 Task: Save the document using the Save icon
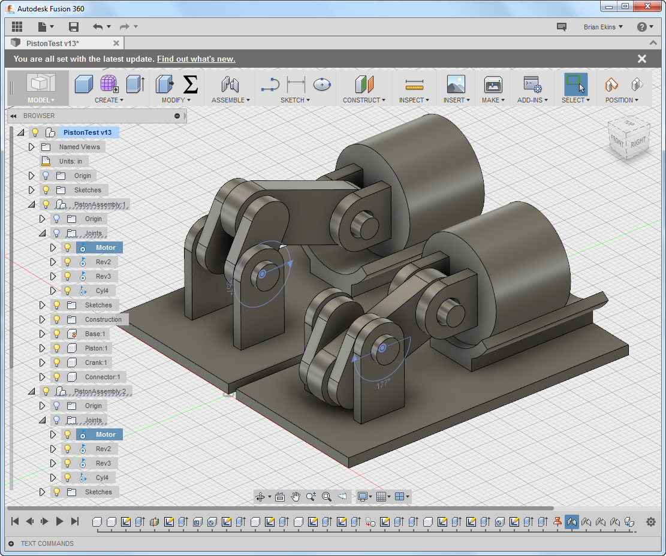pyautogui.click(x=73, y=26)
